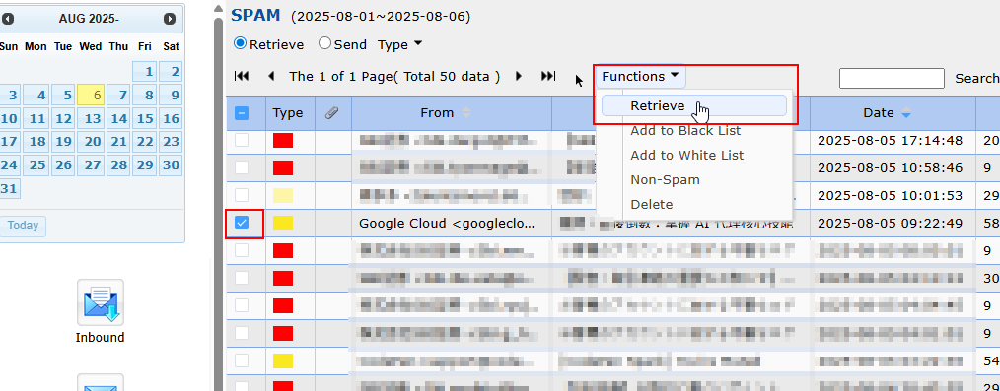Screen dimensions: 1000x391
Task: Toggle the select-all checkbox in table header
Action: pos(242,113)
